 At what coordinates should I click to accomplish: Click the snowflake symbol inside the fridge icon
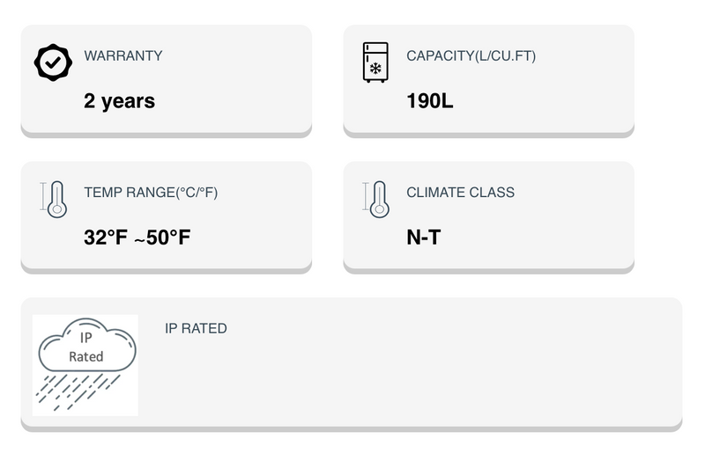375,68
